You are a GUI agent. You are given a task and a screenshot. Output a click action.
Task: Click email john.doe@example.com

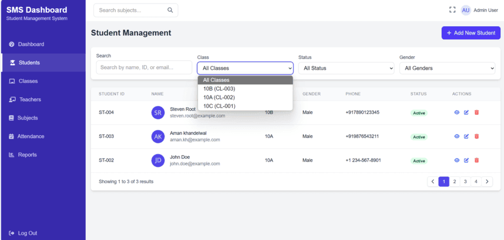click(195, 164)
